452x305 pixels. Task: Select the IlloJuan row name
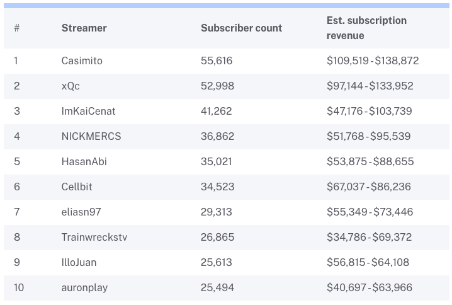click(79, 263)
